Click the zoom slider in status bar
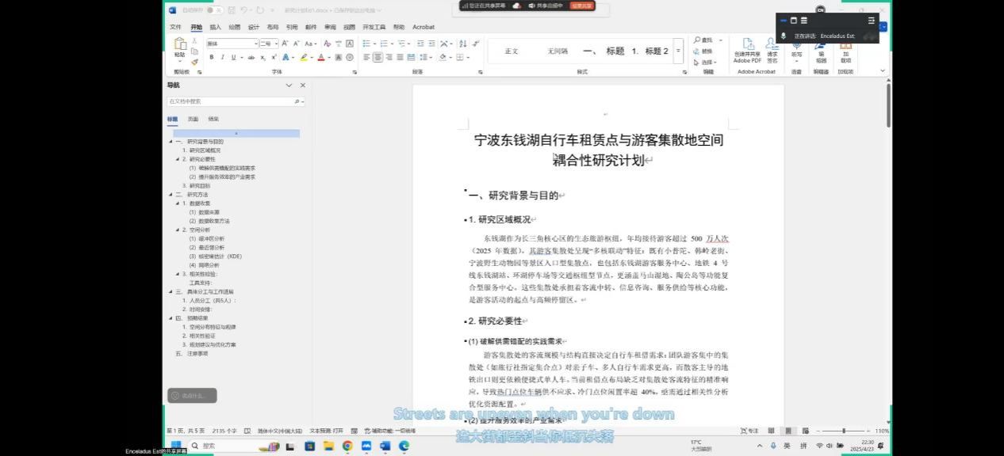 pos(843,431)
